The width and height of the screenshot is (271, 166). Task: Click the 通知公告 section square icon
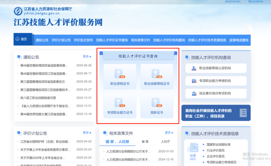(19, 57)
